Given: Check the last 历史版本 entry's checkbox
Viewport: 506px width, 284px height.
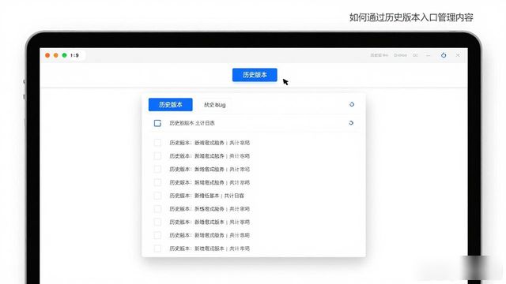Looking at the screenshot, I should coord(157,248).
